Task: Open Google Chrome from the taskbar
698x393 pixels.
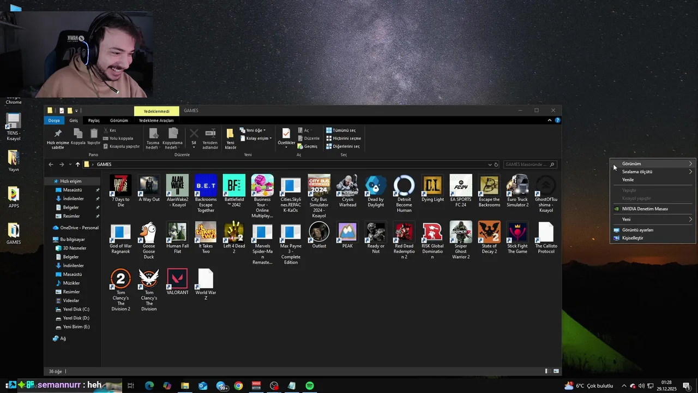Action: coord(238,385)
